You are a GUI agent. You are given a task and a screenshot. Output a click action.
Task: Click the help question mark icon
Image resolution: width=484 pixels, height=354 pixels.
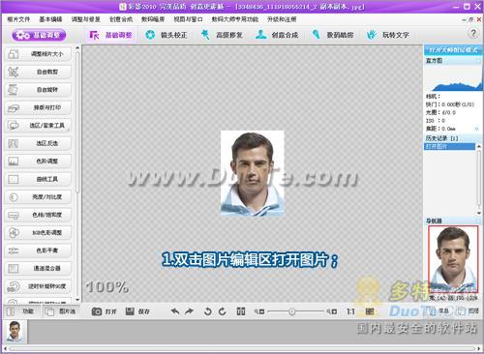(473, 33)
